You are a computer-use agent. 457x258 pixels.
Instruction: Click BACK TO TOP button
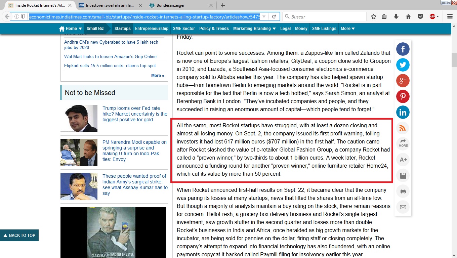tap(19, 235)
